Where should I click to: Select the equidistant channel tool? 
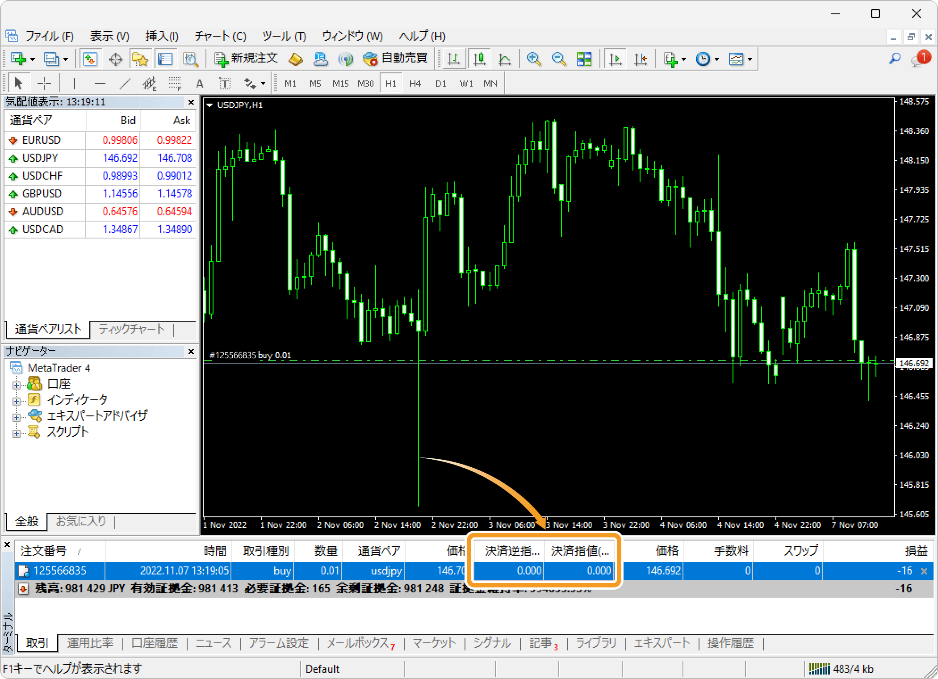pos(150,84)
